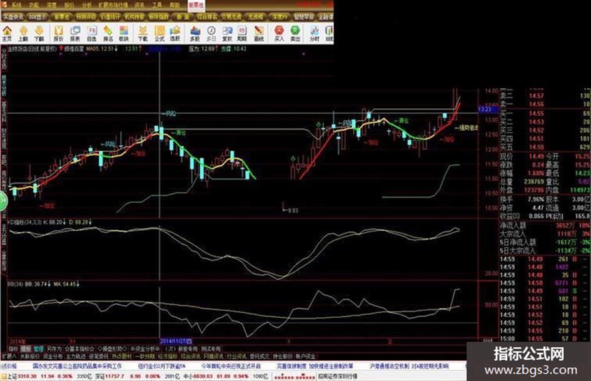The width and height of the screenshot is (591, 381).
Task: Open the 关联报价 bottom tab
Action: [30, 356]
